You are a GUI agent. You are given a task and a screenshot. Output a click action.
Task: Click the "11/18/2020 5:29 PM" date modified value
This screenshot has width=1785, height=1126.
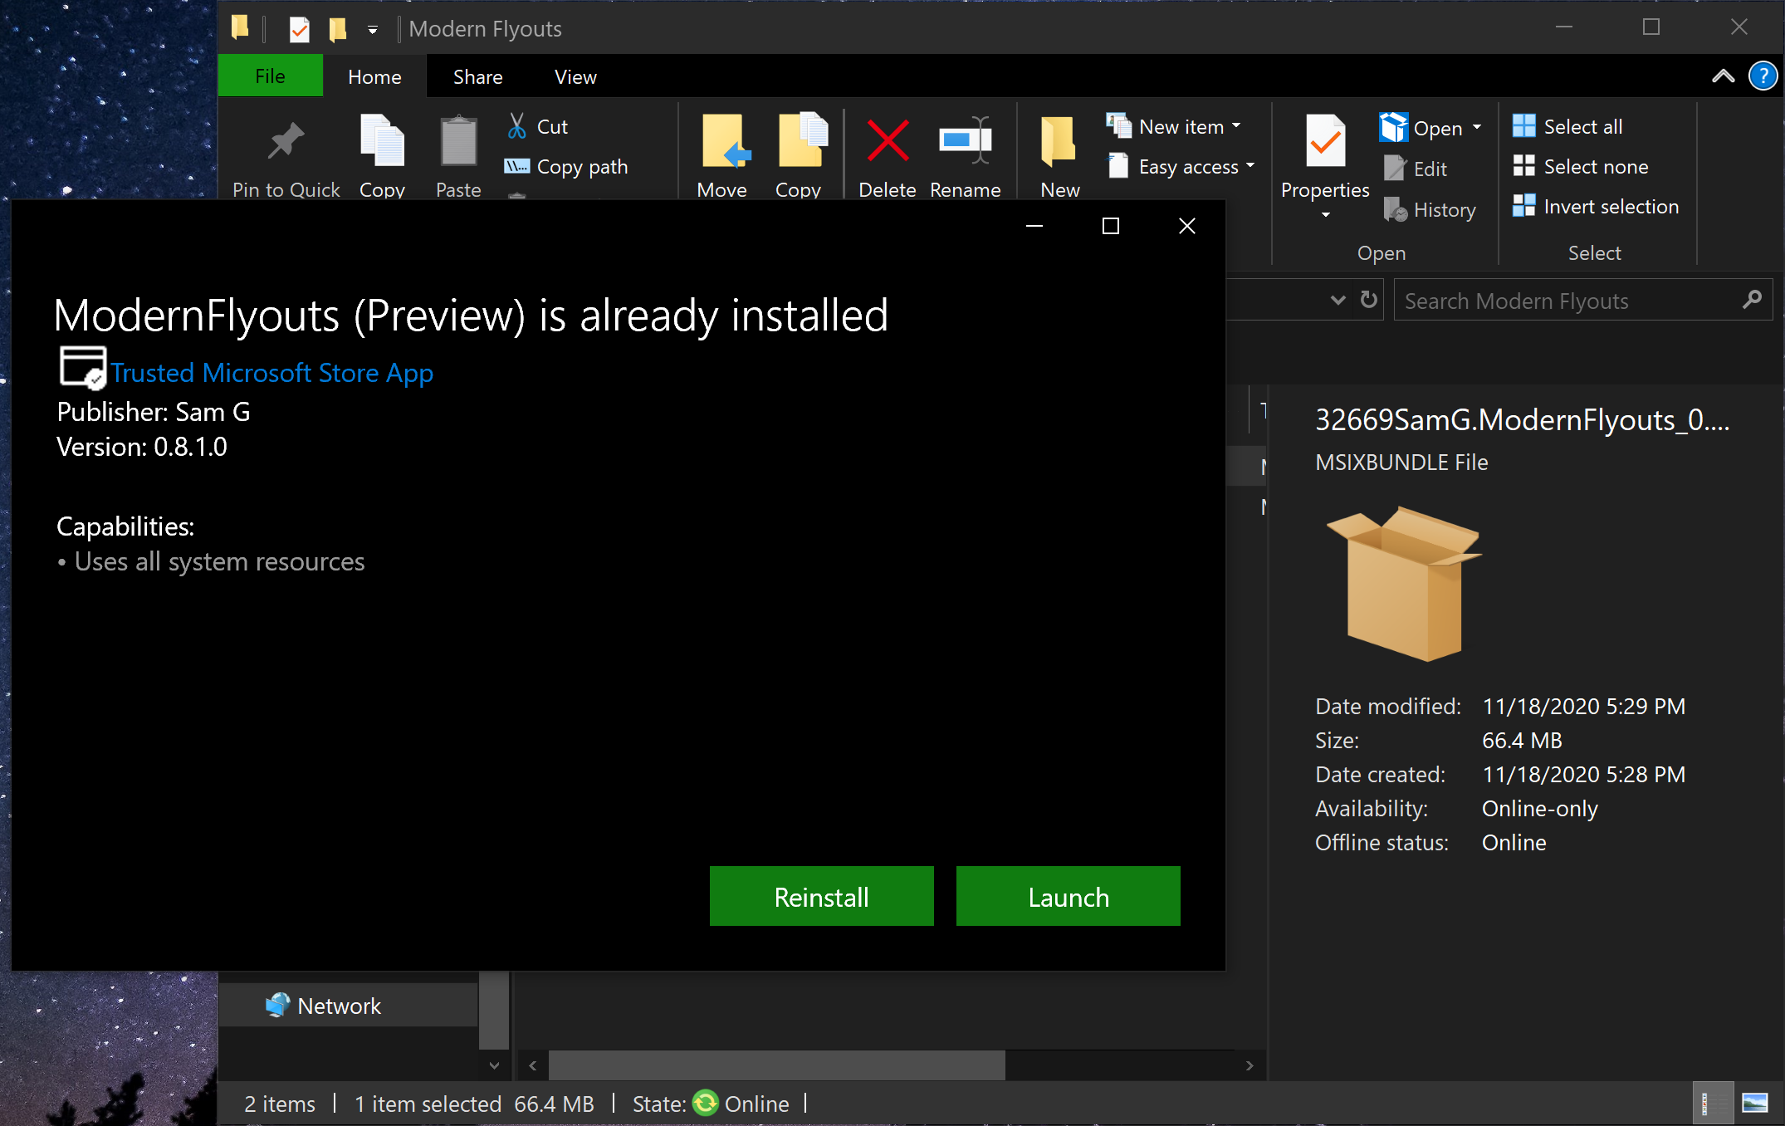click(1583, 706)
